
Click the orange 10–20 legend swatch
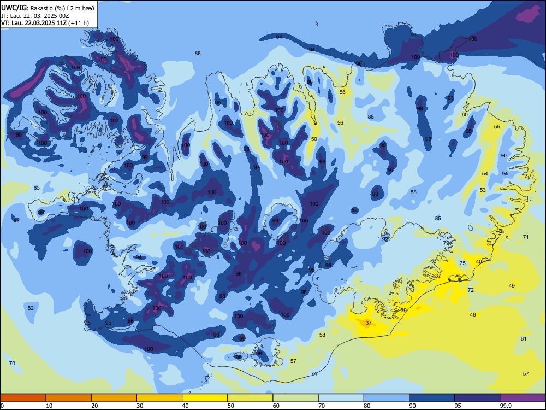click(69, 398)
